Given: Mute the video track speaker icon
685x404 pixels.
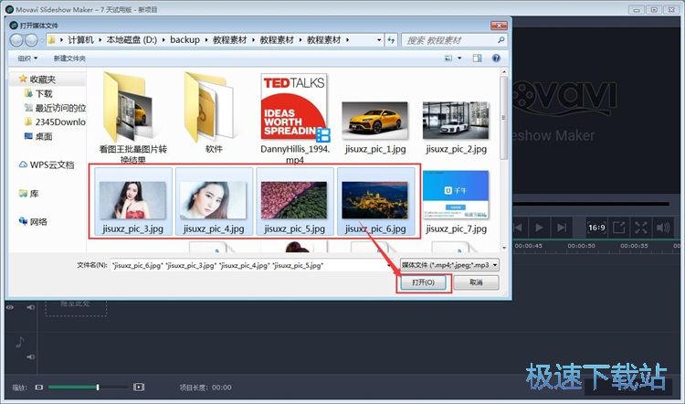Looking at the screenshot, I should 30,307.
